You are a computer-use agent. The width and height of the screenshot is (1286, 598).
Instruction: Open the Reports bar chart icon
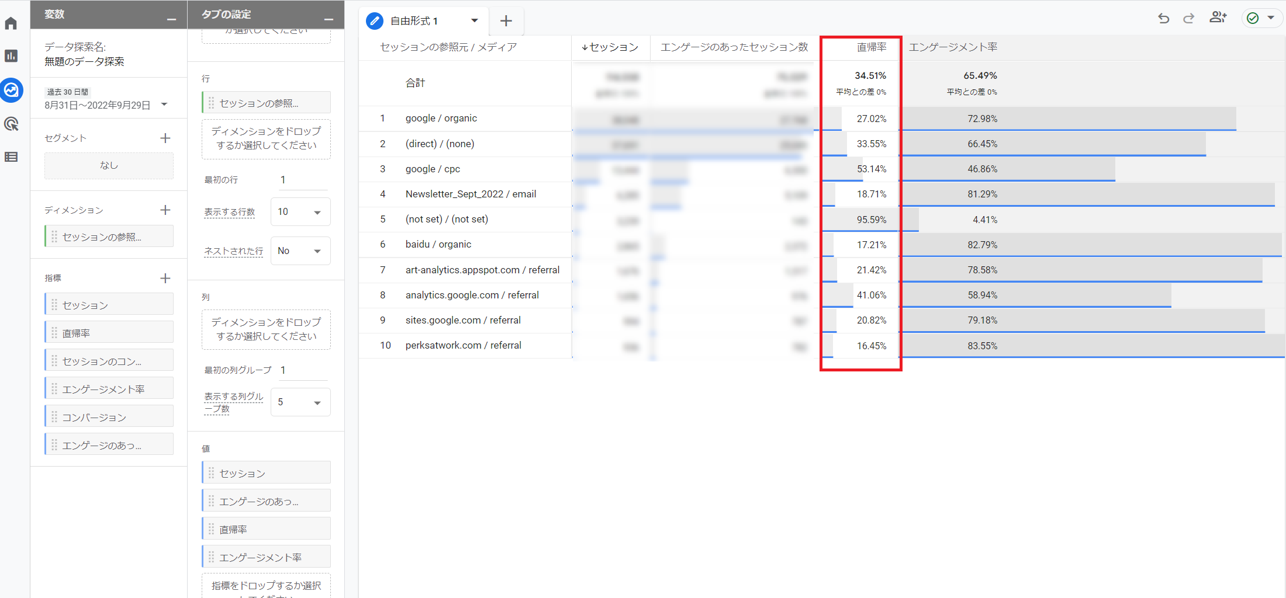11,56
